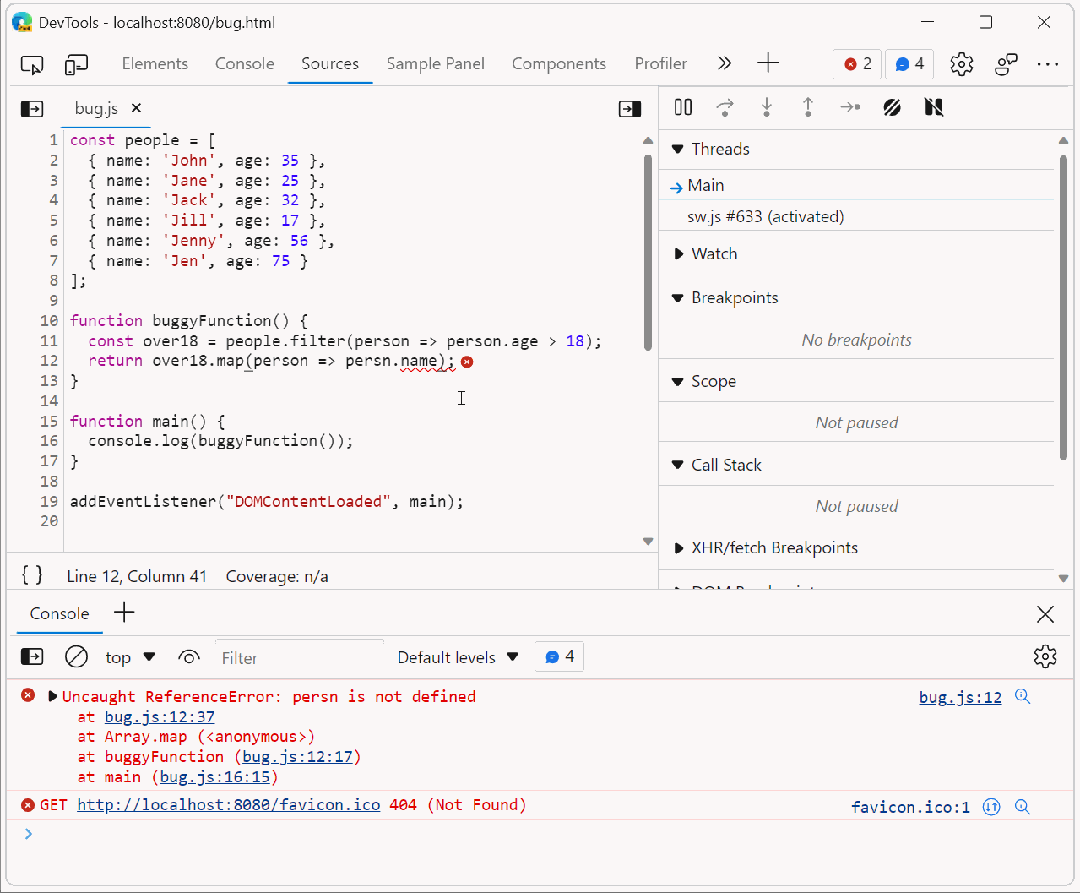
Task: Clear the console output
Action: [x=76, y=656]
